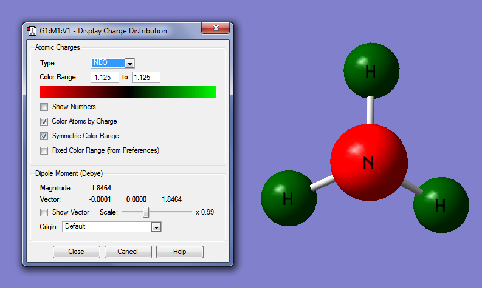
Task: Click the vector component -0.0001
Action: click(100, 199)
